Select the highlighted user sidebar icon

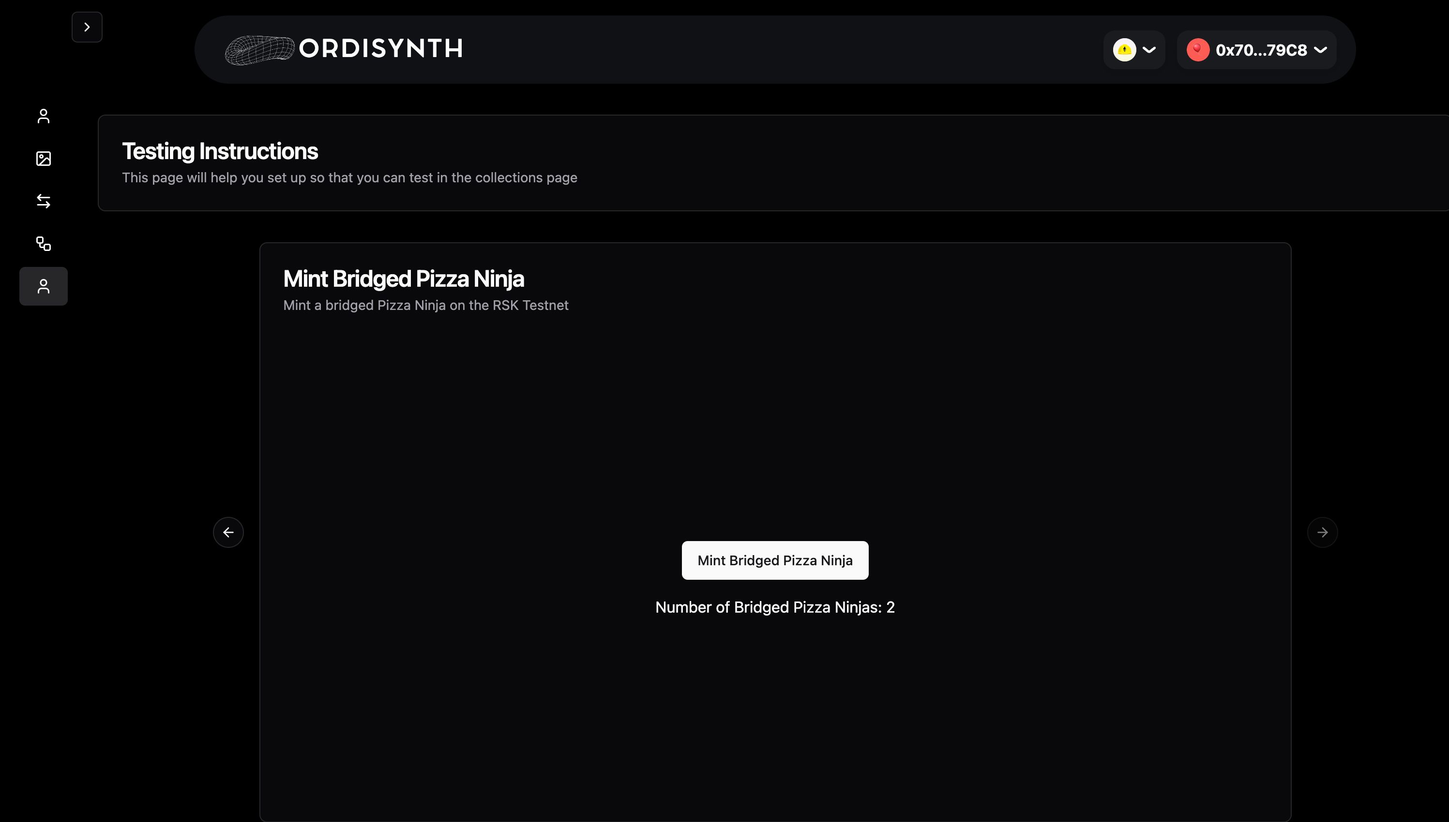(x=44, y=286)
